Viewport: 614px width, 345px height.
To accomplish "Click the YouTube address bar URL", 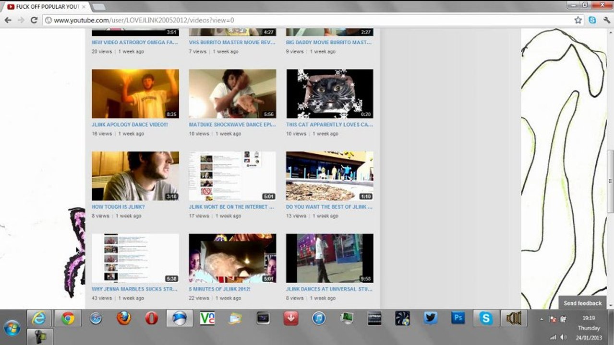I will click(x=144, y=20).
